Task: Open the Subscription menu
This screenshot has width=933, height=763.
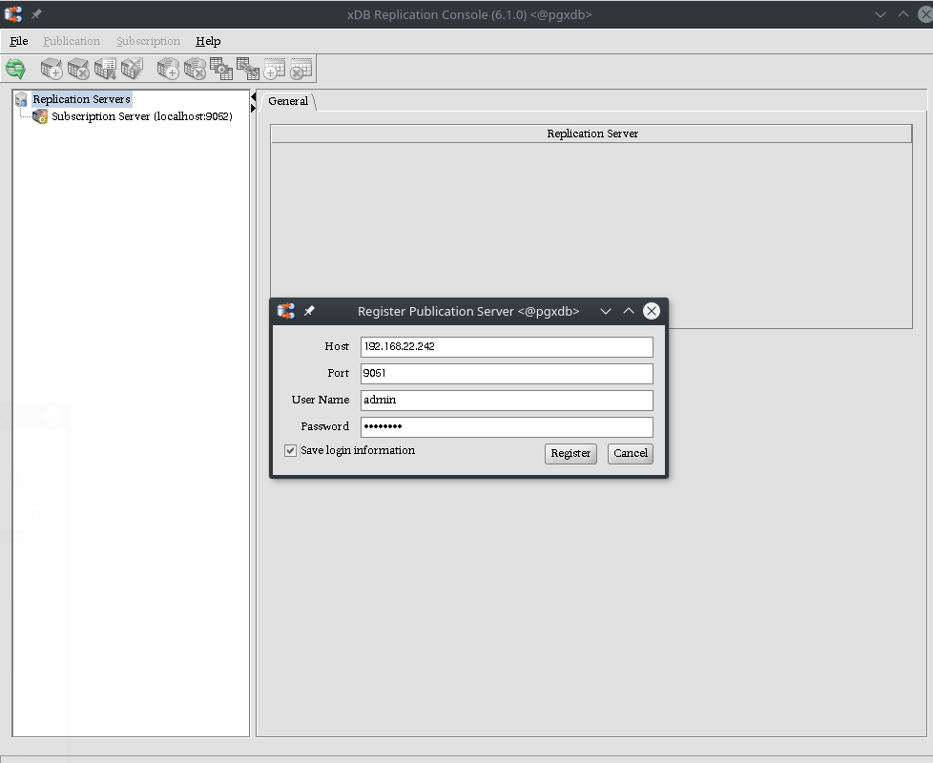Action: (148, 41)
